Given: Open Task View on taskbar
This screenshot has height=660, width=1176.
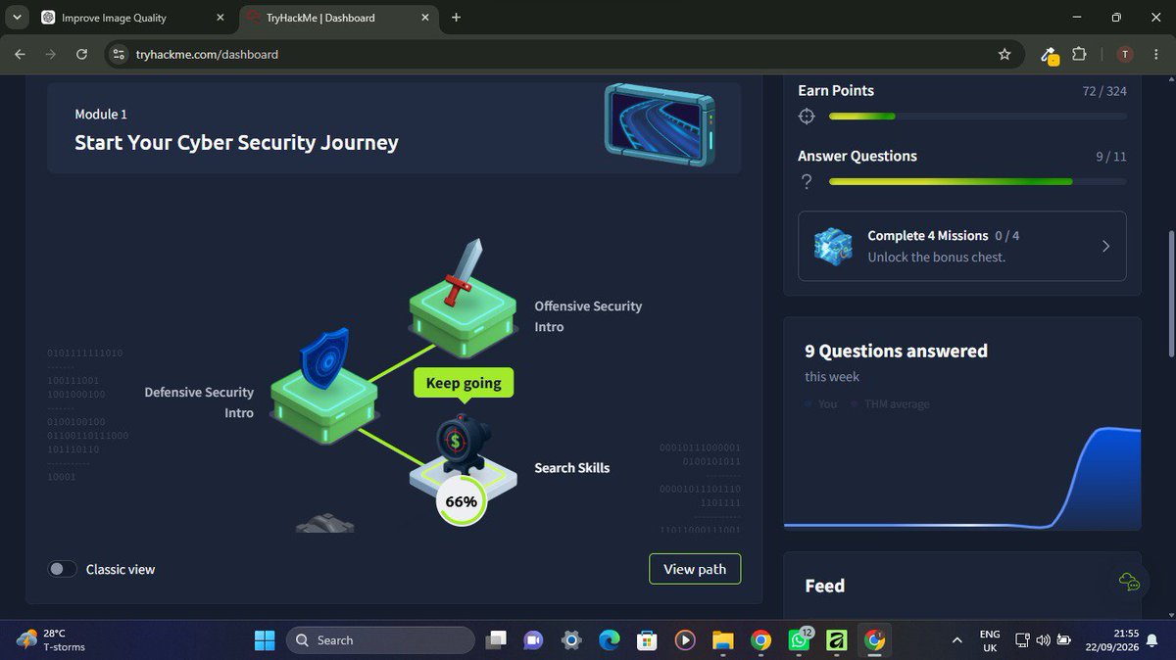Looking at the screenshot, I should pos(497,640).
